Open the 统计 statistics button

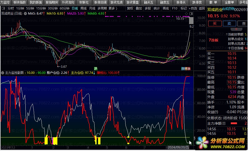pos(157,8)
